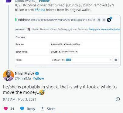Open the token holdings wallet icon

116,60
